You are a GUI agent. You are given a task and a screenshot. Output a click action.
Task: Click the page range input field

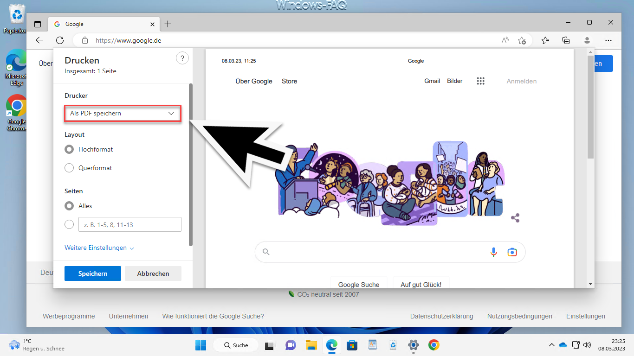[x=130, y=224]
